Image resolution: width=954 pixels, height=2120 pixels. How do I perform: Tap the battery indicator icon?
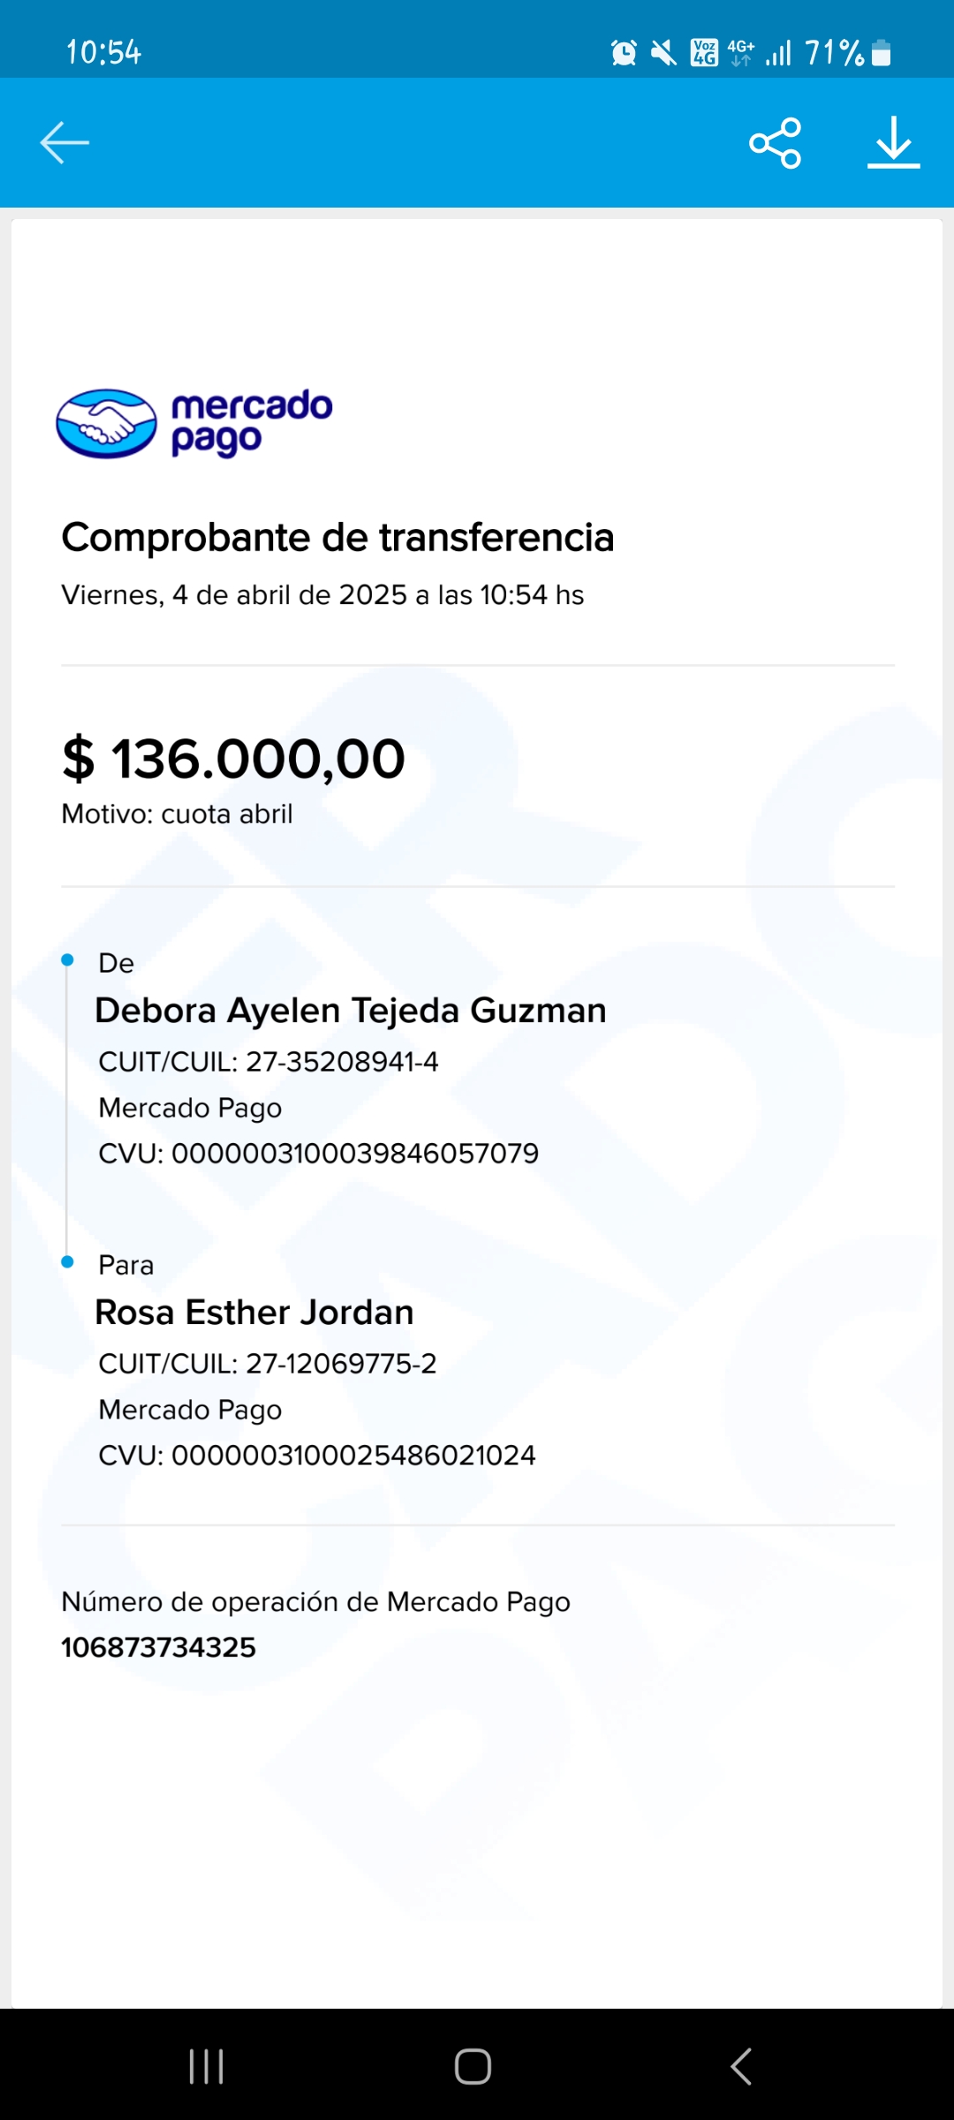coord(881,53)
